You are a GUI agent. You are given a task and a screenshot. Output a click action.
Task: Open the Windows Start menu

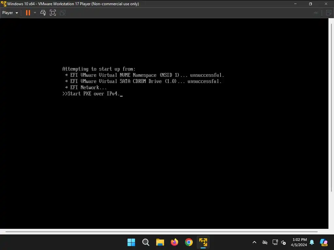pyautogui.click(x=131, y=242)
